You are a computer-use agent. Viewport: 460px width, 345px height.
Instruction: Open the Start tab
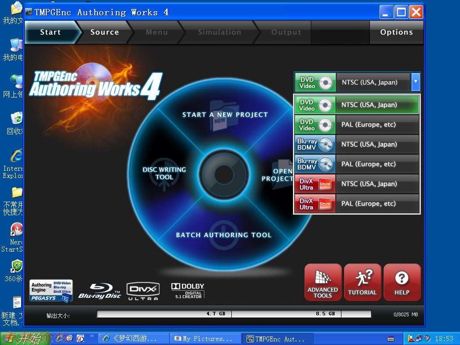[x=50, y=32]
